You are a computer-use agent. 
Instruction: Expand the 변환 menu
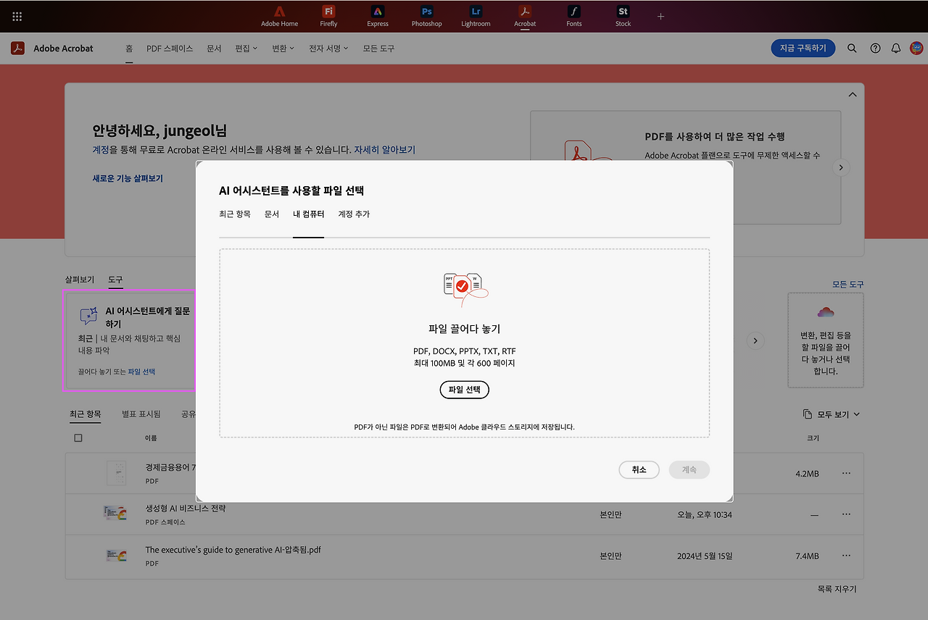283,49
